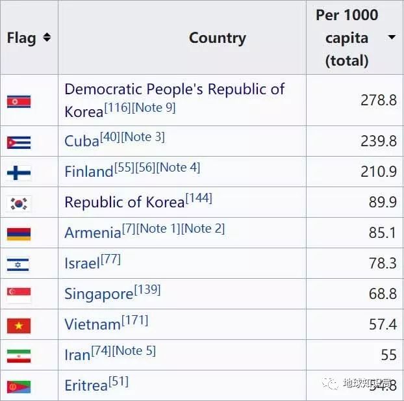Sort table by Flag column arrows
Screen dimensions: 404x401
coord(47,38)
